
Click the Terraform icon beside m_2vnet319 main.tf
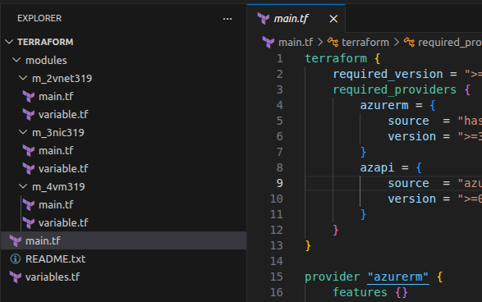pyautogui.click(x=29, y=97)
